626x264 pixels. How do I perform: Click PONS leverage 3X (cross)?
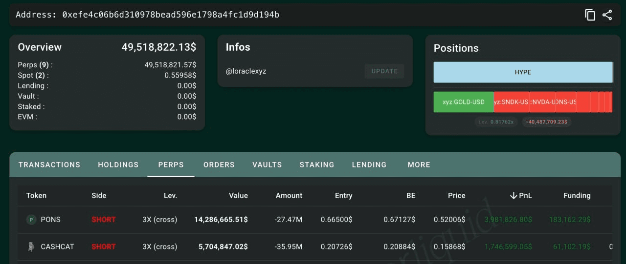160,220
